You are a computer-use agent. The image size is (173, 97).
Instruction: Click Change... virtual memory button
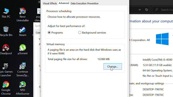113,67
